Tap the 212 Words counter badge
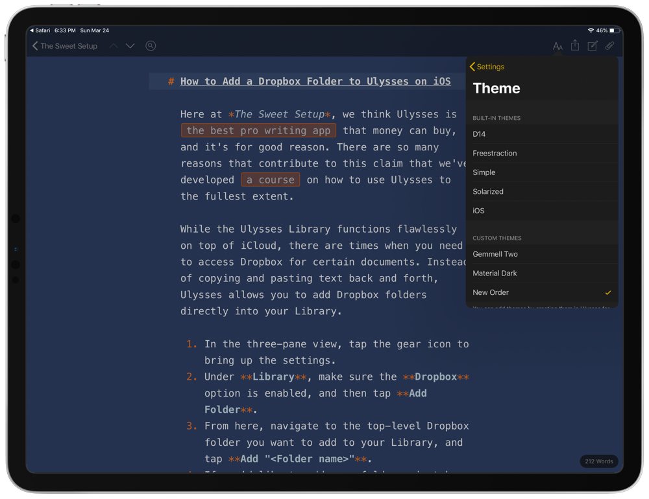The height and width of the screenshot is (499, 649). point(598,461)
